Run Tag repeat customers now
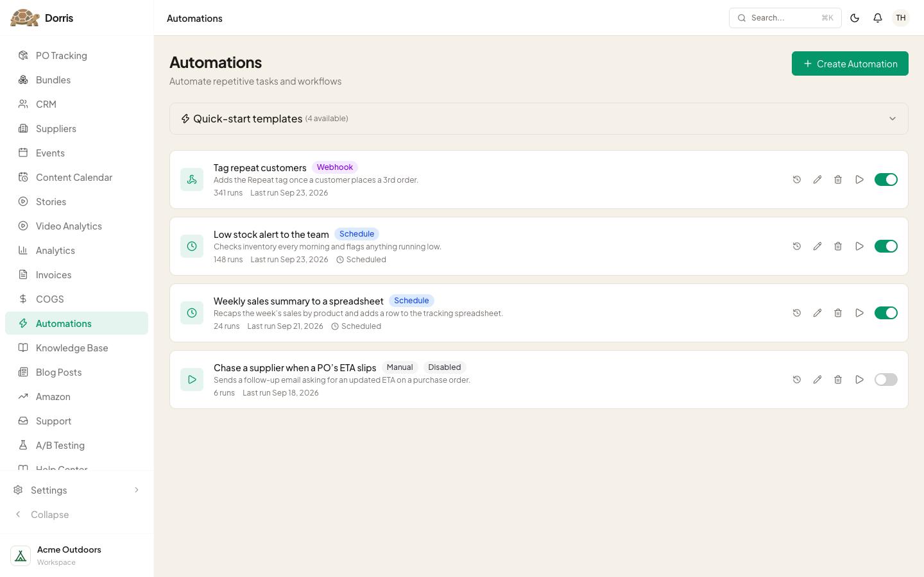This screenshot has width=924, height=577. [x=859, y=180]
